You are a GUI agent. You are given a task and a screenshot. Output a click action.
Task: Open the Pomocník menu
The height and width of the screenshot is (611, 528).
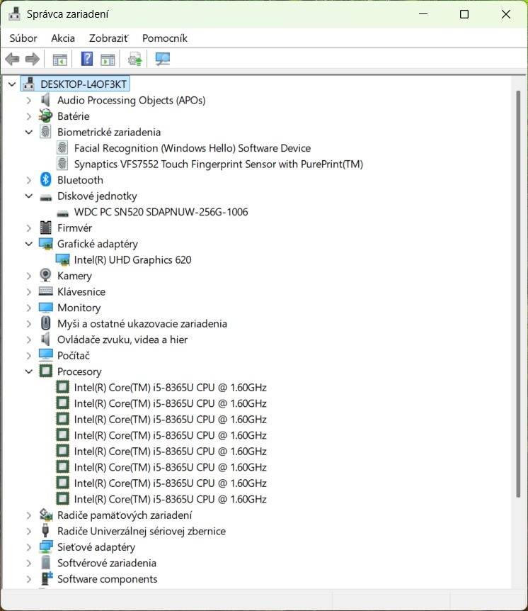pos(164,38)
